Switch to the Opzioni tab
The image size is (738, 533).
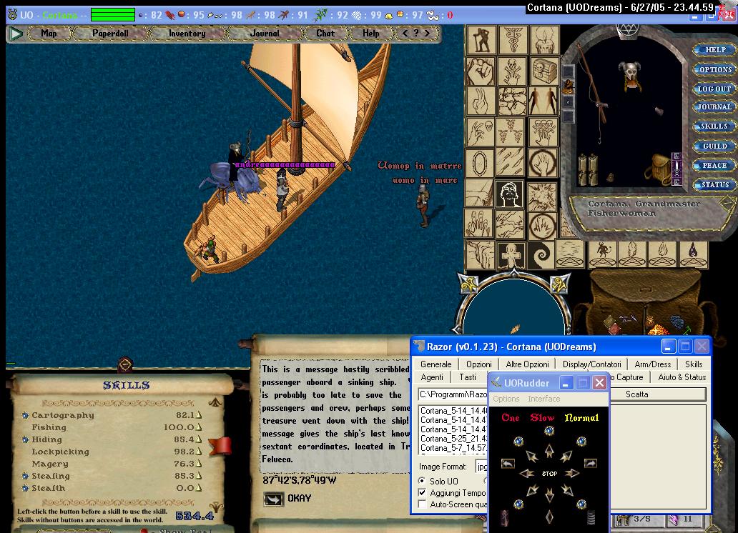[x=478, y=364]
